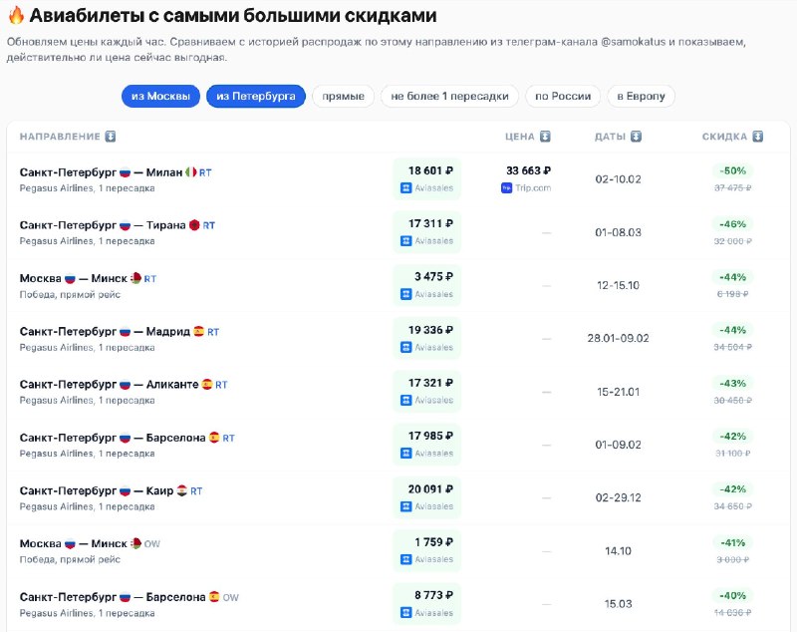Viewport: 797px width, 632px height.
Task: Open the Moscow — Minsk RT route
Action: point(88,279)
